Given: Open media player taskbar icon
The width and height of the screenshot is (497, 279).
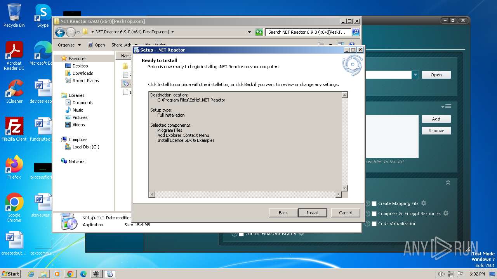Looking at the screenshot, I should tap(57, 274).
